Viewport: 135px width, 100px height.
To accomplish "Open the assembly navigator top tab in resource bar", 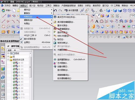I will pyautogui.click(x=3, y=49).
